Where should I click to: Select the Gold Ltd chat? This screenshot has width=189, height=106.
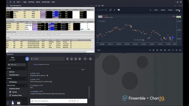[12, 72]
